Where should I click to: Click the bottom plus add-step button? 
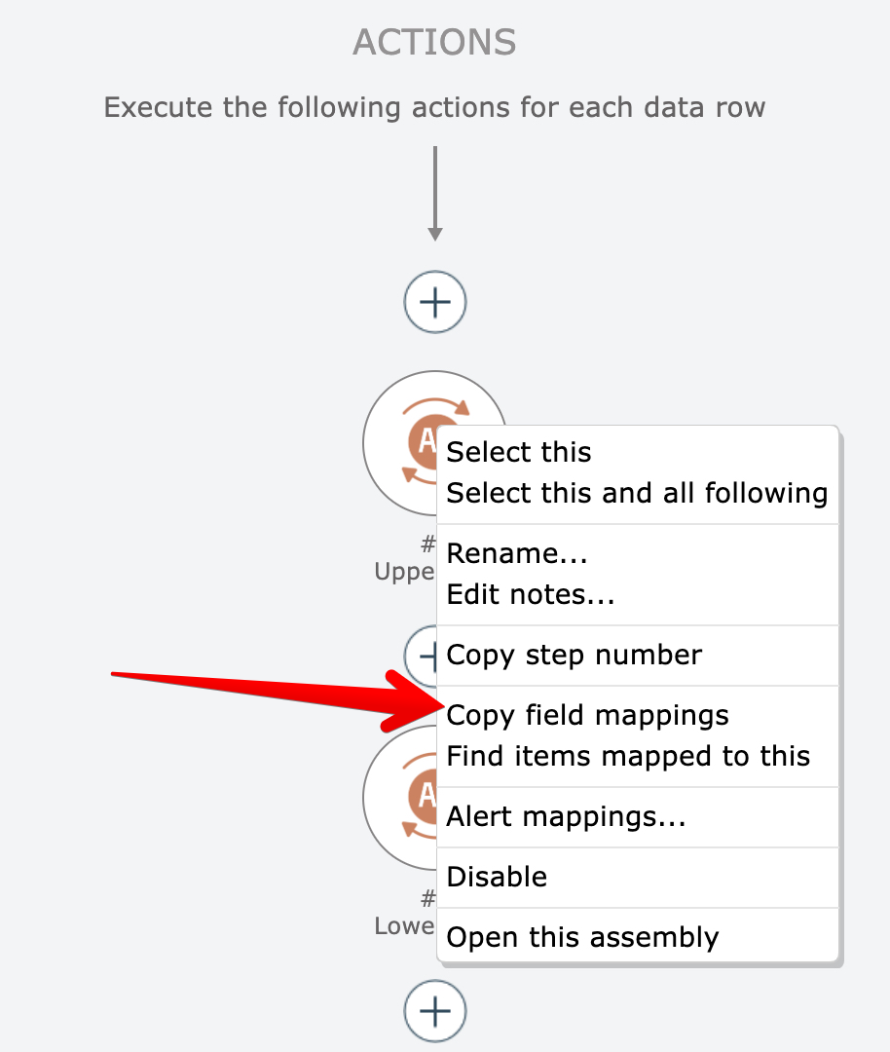[x=435, y=1011]
